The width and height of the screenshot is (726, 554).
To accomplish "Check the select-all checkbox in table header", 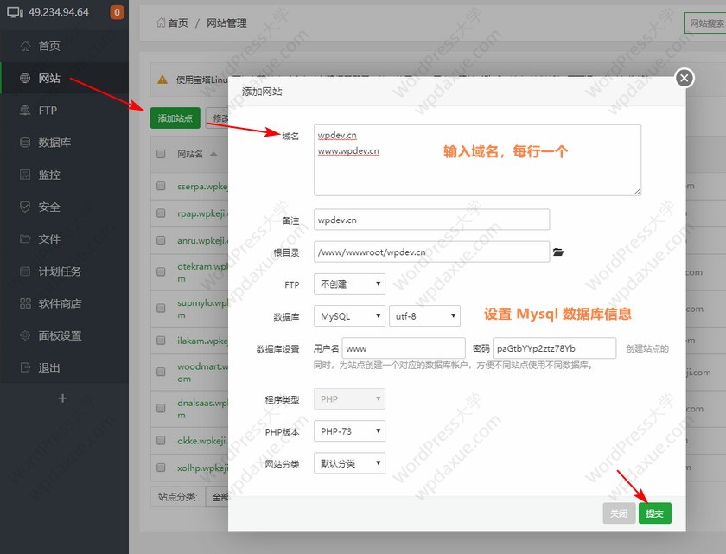I will click(161, 154).
